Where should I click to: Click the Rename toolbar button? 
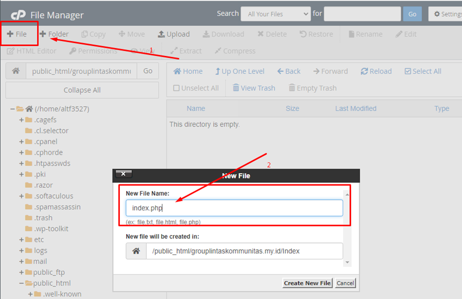(365, 34)
